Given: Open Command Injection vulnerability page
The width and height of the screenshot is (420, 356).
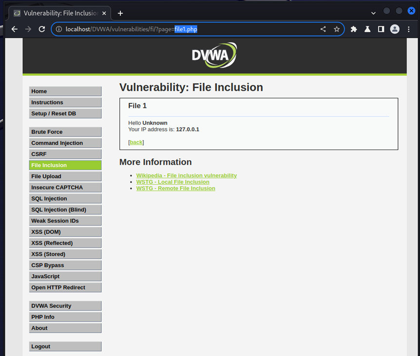Looking at the screenshot, I should 65,143.
